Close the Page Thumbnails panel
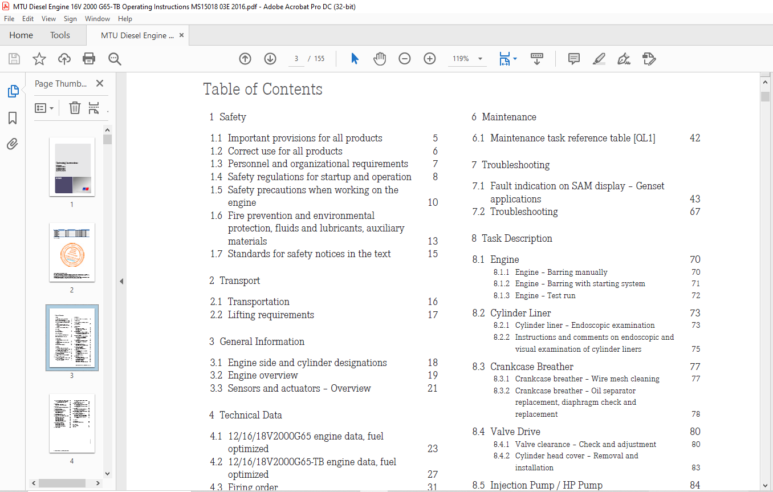The width and height of the screenshot is (773, 492). [x=100, y=83]
